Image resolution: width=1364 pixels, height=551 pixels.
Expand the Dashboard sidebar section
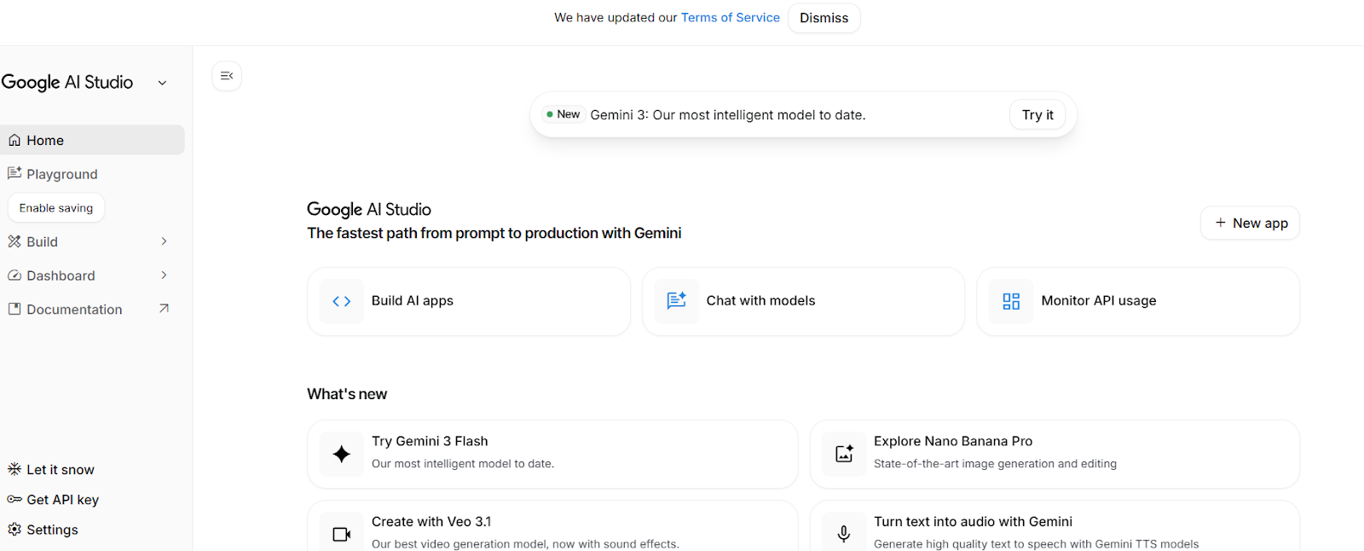coord(163,275)
